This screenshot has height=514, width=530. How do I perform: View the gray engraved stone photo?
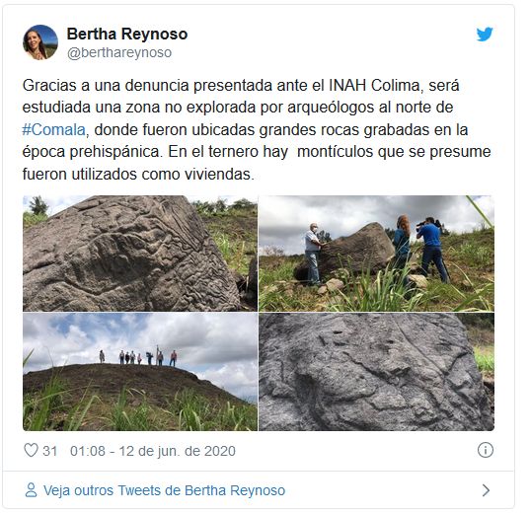377,372
